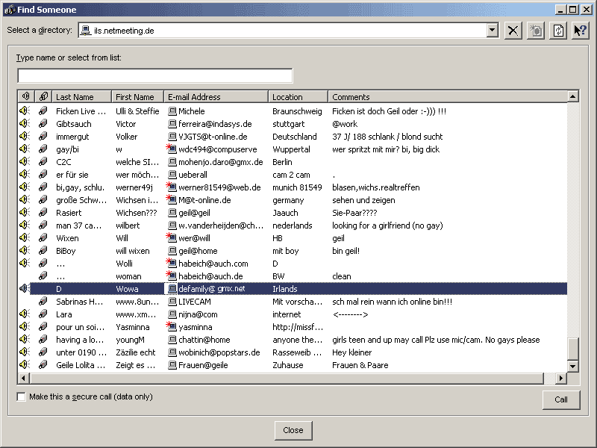Click the computer icon beside mohenjo.daro@gmx.de

172,162
